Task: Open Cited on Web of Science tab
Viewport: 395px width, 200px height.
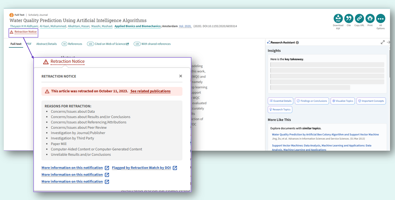Action: pos(108,44)
